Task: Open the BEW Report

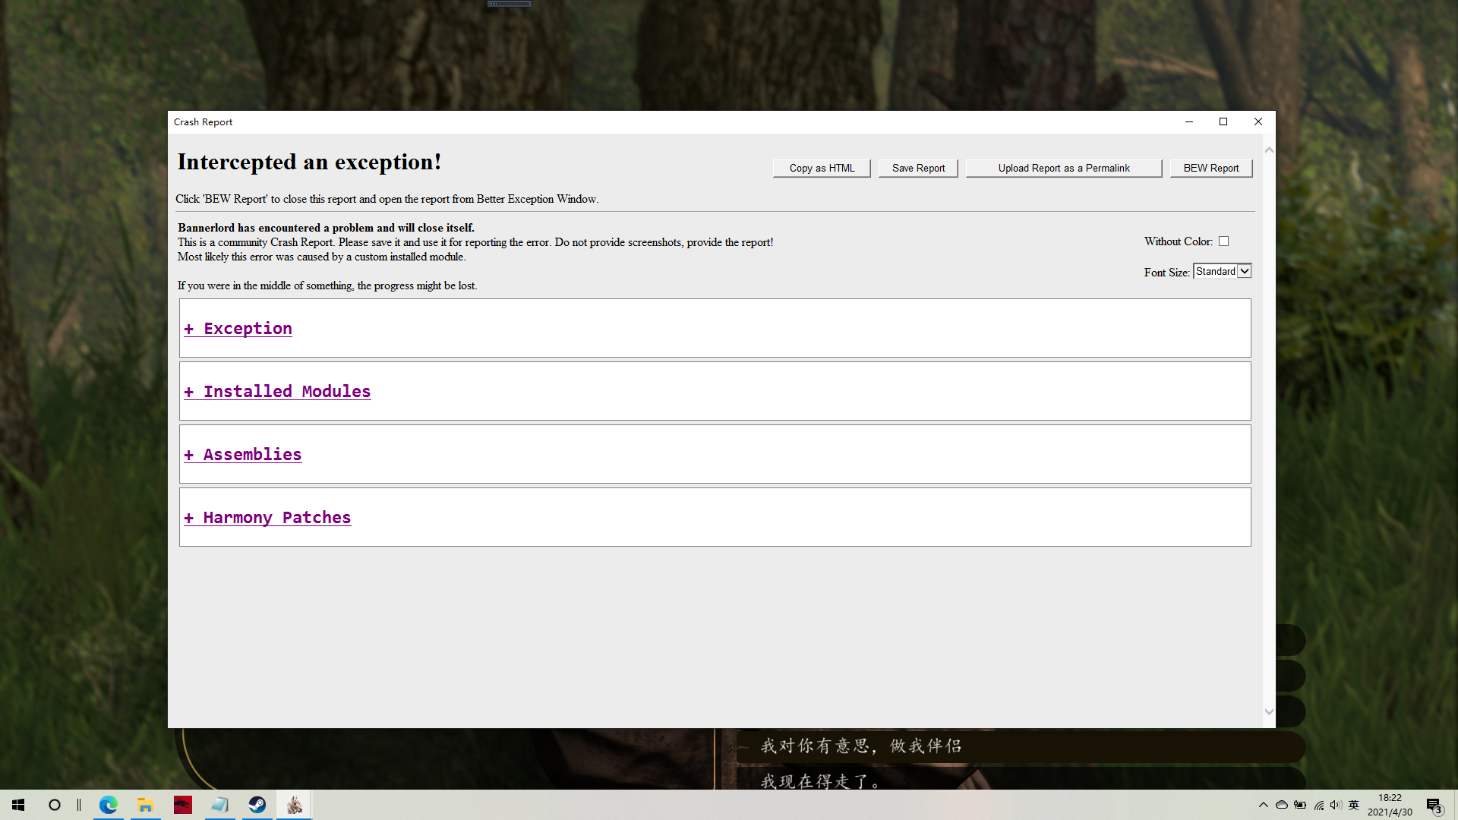Action: tap(1210, 168)
